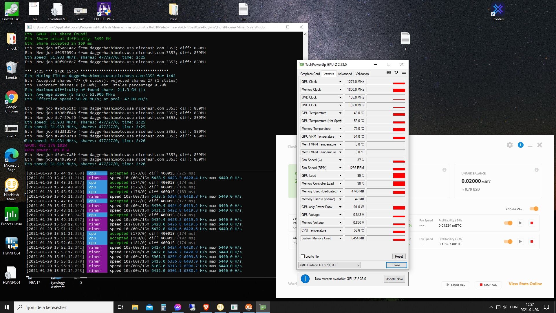
Task: Expand the Fan Speed (RPM) dropdown arrow
Action: [340, 168]
